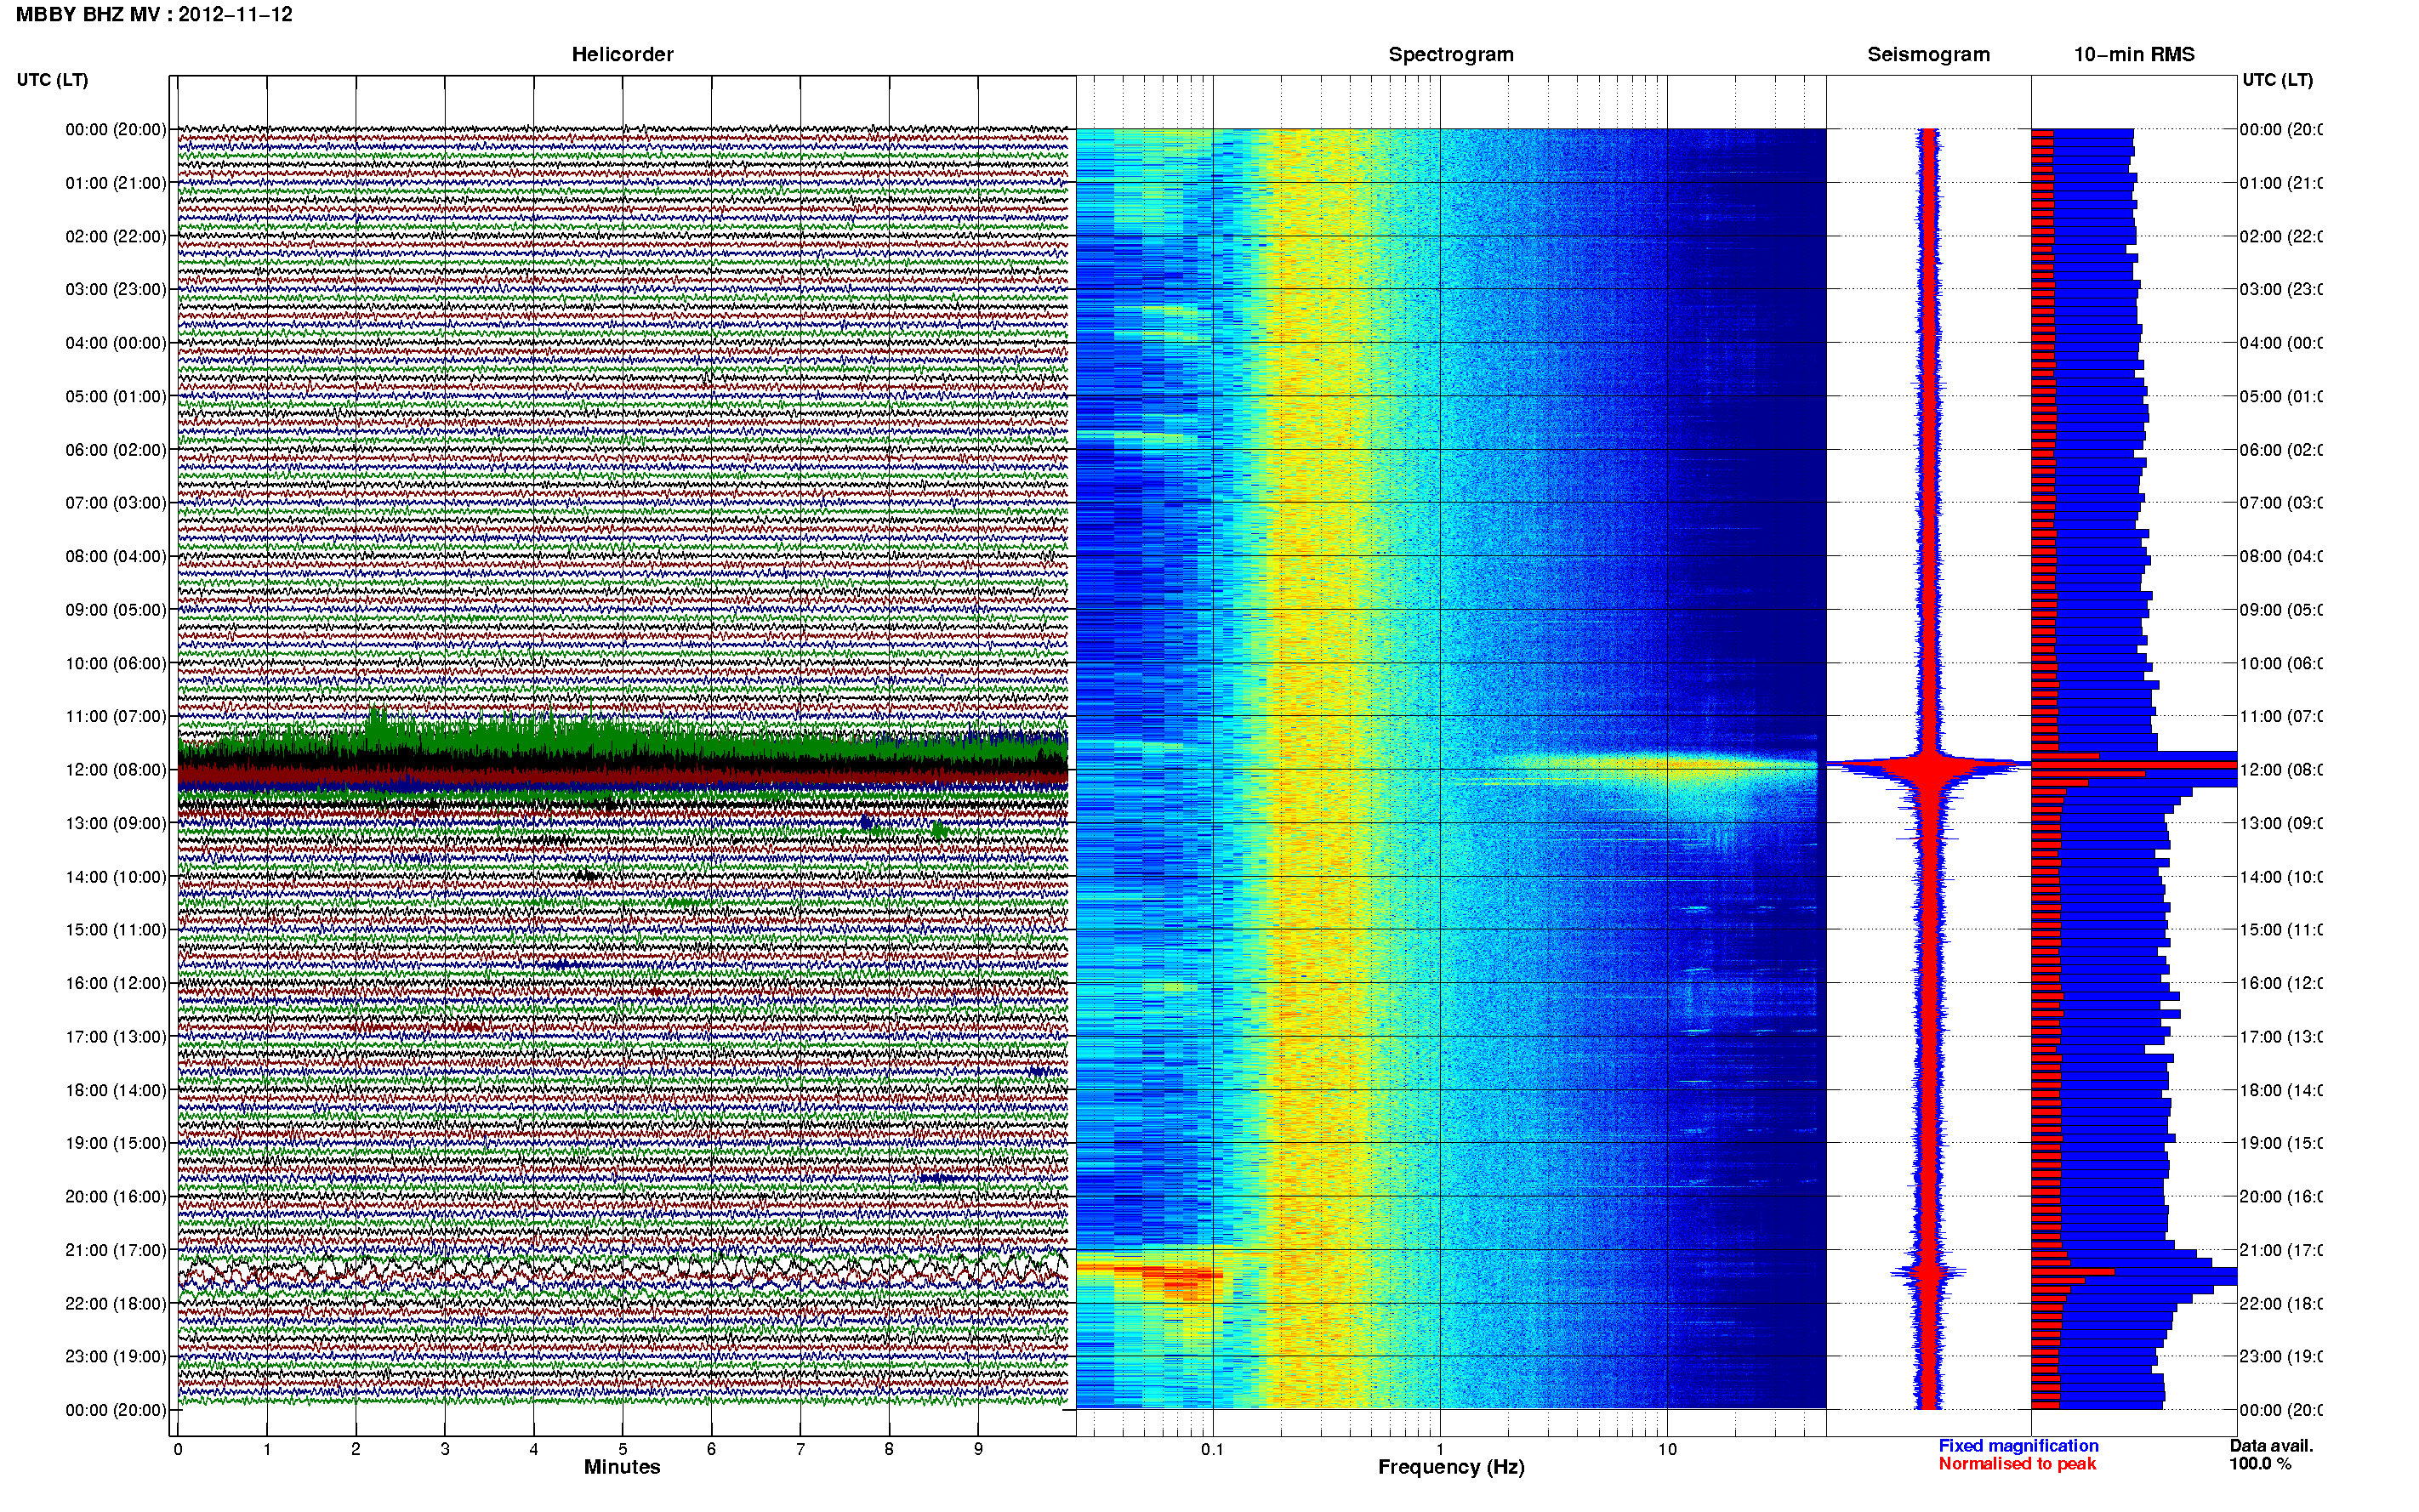Viewport: 2419px width, 1512px height.
Task: Click the left time label '14:00 (10:00)'
Action: [116, 877]
